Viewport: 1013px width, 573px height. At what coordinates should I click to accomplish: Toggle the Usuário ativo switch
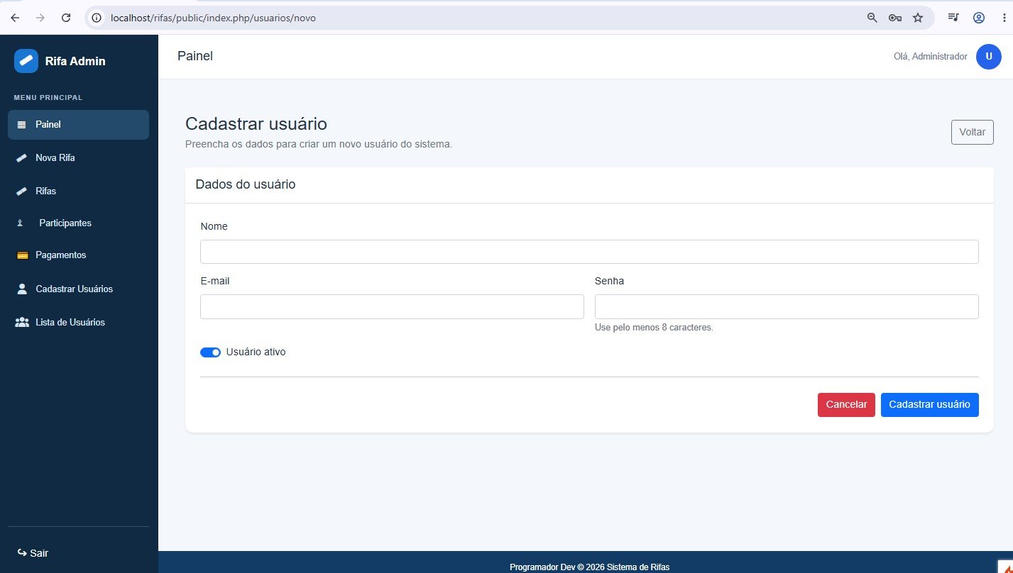pos(210,352)
